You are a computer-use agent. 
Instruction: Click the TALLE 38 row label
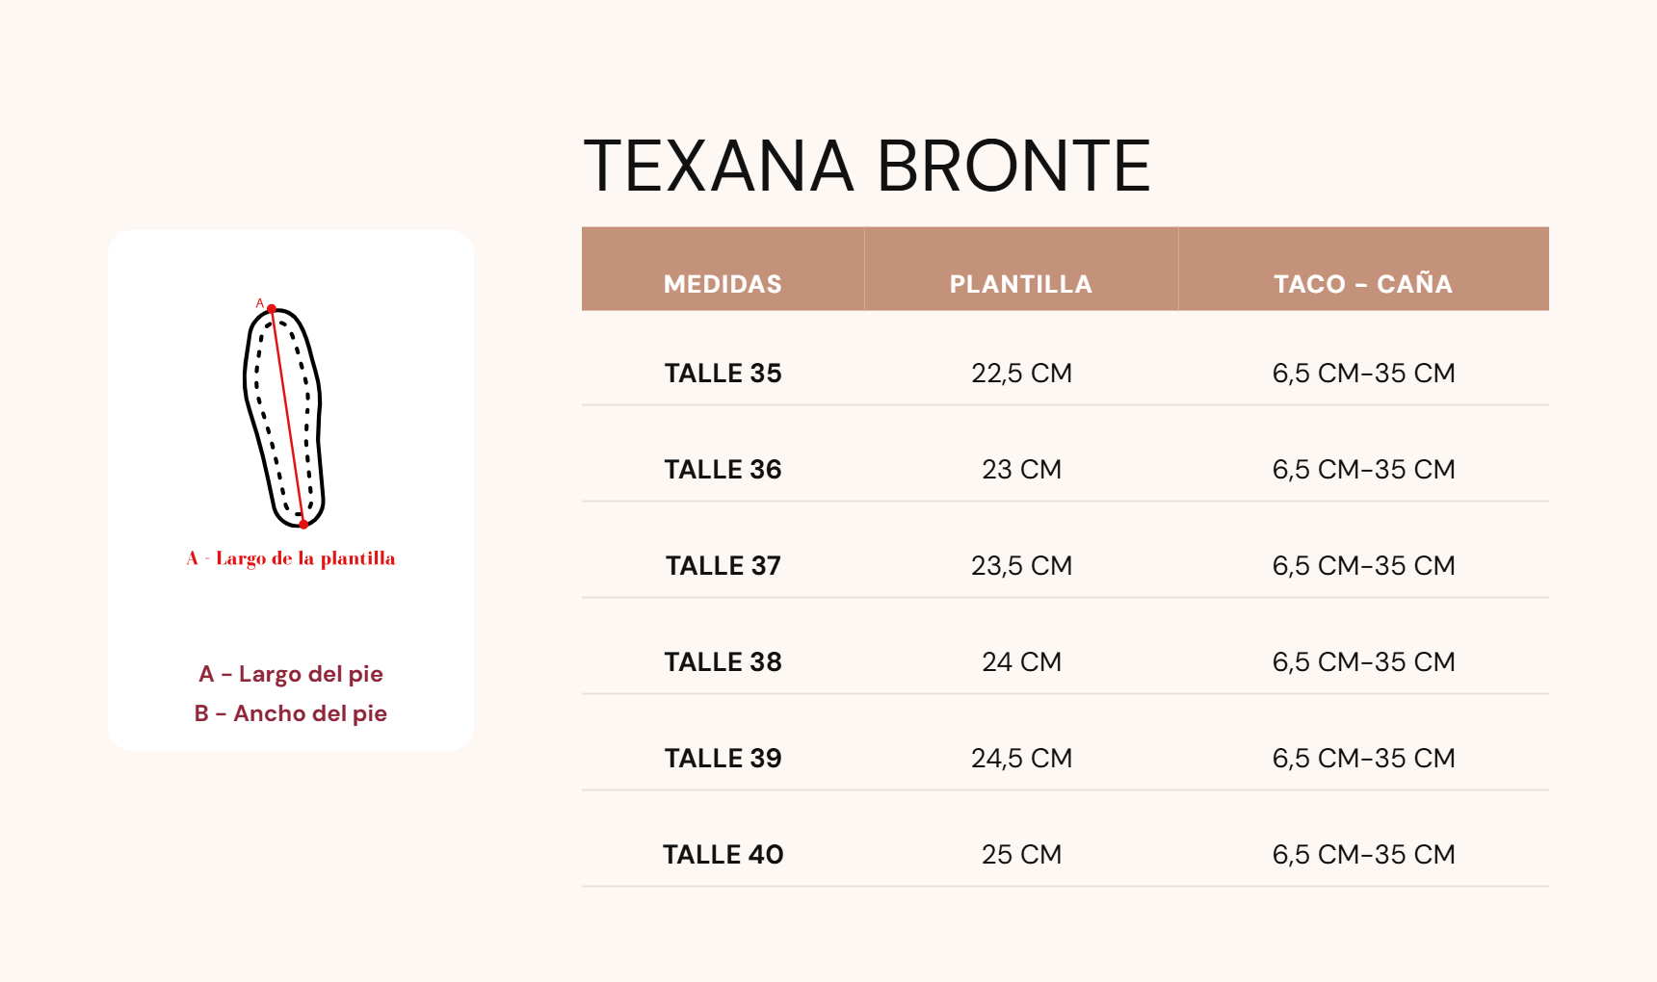point(723,662)
